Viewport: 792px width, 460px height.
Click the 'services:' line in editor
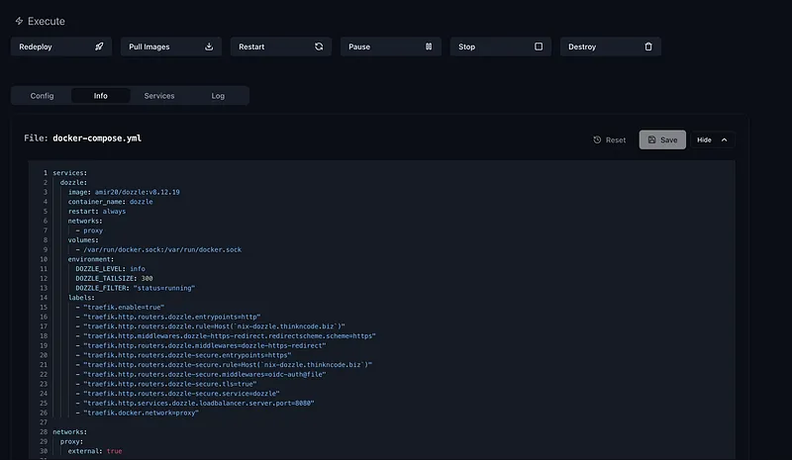(x=69, y=173)
